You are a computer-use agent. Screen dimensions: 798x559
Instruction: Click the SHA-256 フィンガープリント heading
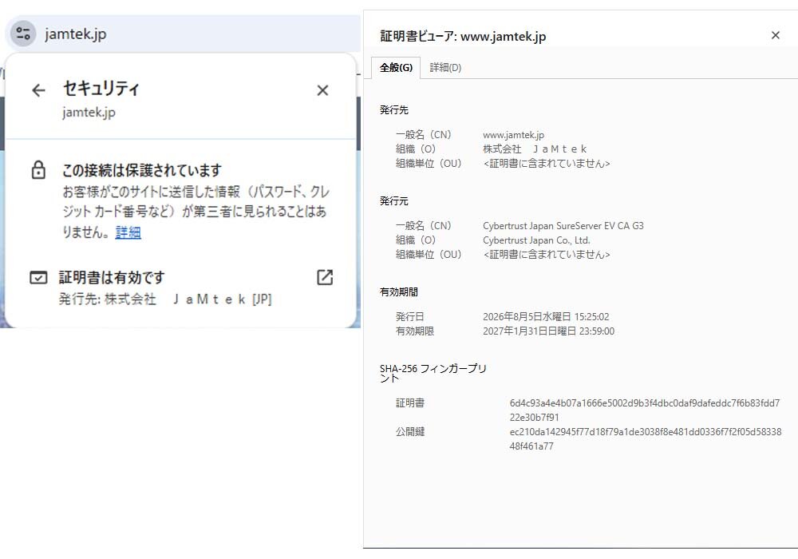tap(433, 373)
